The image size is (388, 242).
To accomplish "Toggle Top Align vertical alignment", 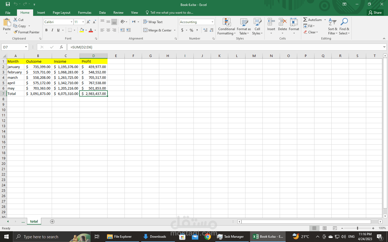I will pyautogui.click(x=102, y=22).
